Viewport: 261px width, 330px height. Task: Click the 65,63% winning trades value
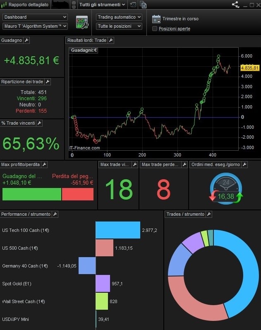point(31,144)
